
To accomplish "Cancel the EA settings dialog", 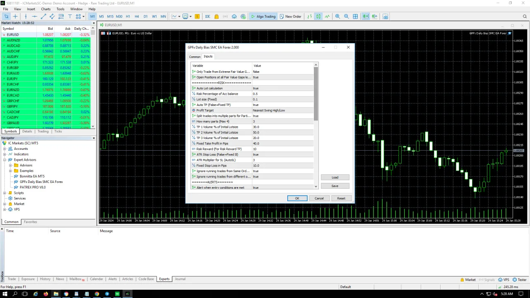I will click(x=319, y=198).
